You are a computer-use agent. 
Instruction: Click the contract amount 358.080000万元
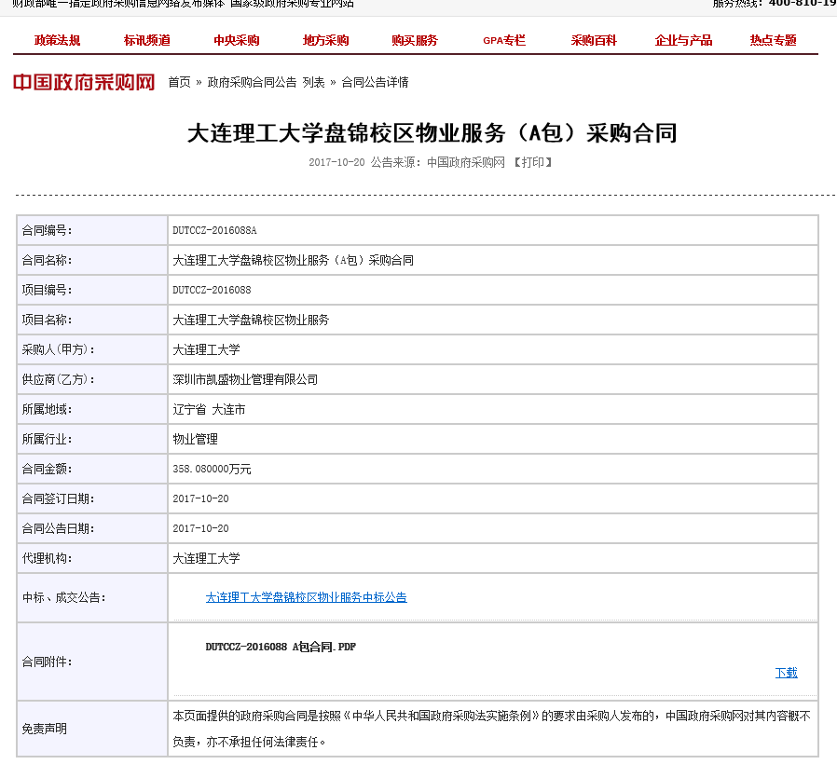[212, 469]
